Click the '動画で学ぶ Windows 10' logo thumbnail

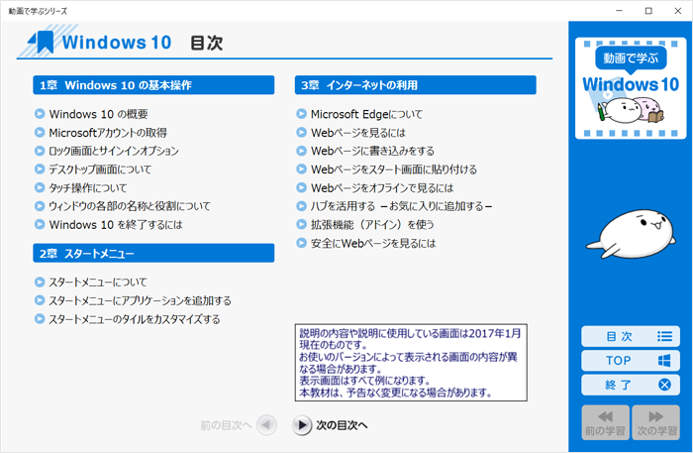coord(631,88)
